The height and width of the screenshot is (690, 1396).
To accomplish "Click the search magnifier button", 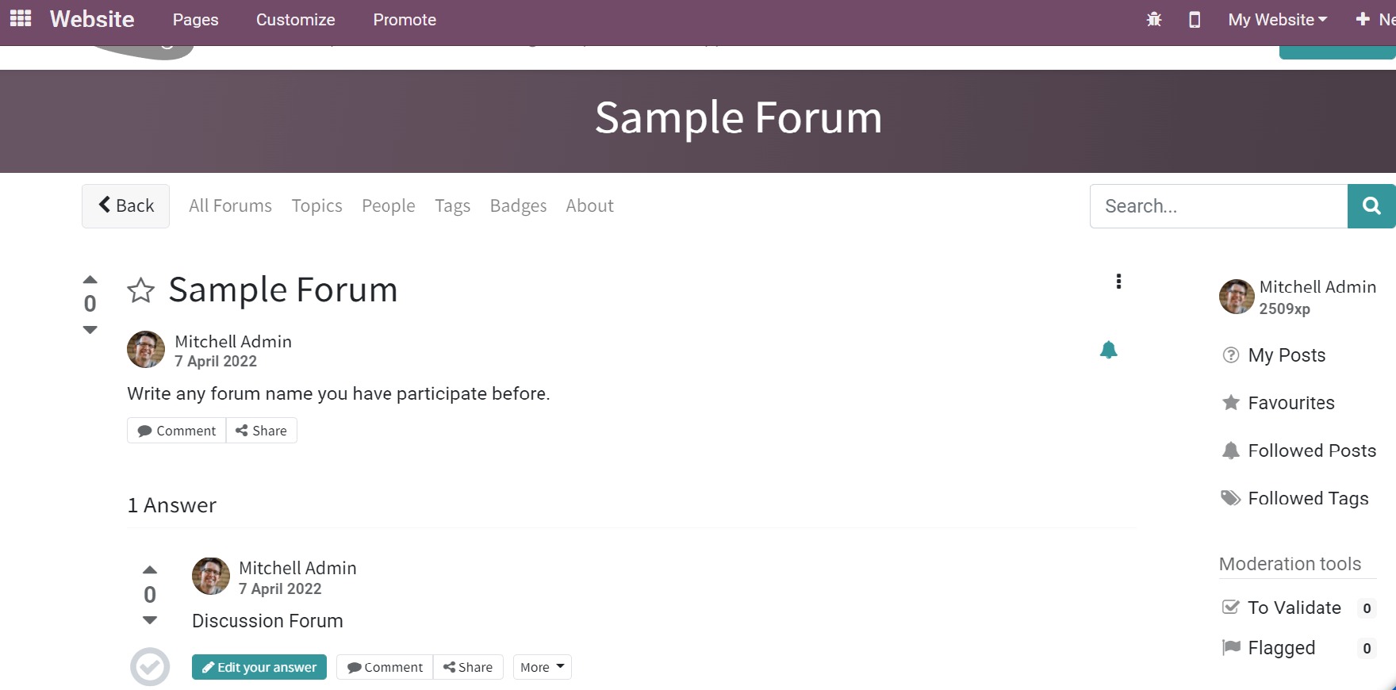I will 1371,206.
